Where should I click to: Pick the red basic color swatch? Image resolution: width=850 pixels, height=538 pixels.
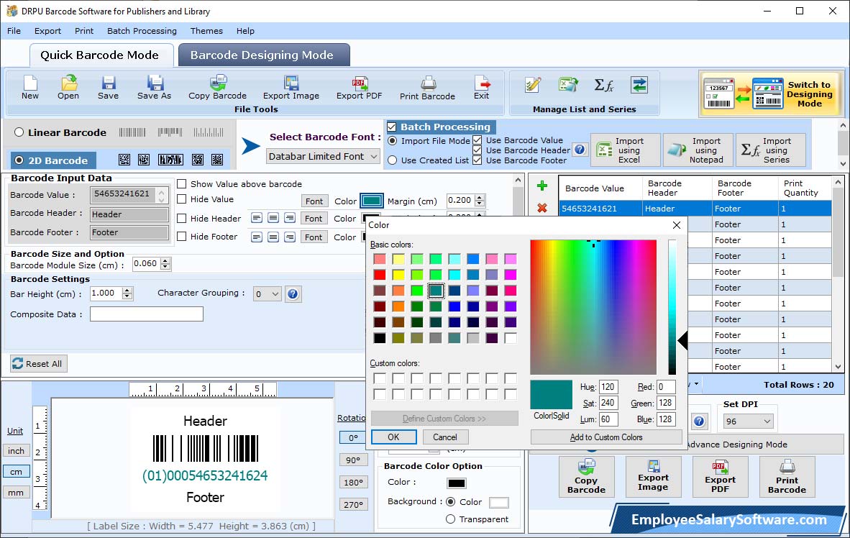pos(380,275)
